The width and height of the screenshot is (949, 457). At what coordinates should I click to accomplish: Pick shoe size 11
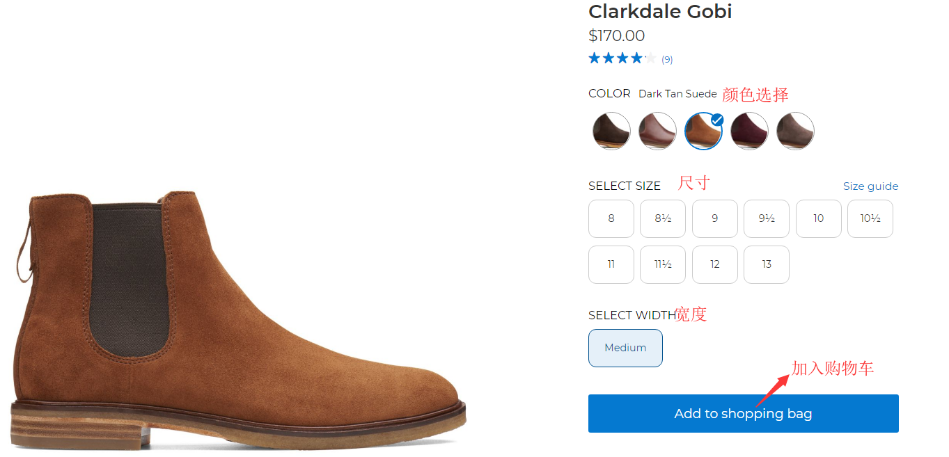pyautogui.click(x=611, y=264)
